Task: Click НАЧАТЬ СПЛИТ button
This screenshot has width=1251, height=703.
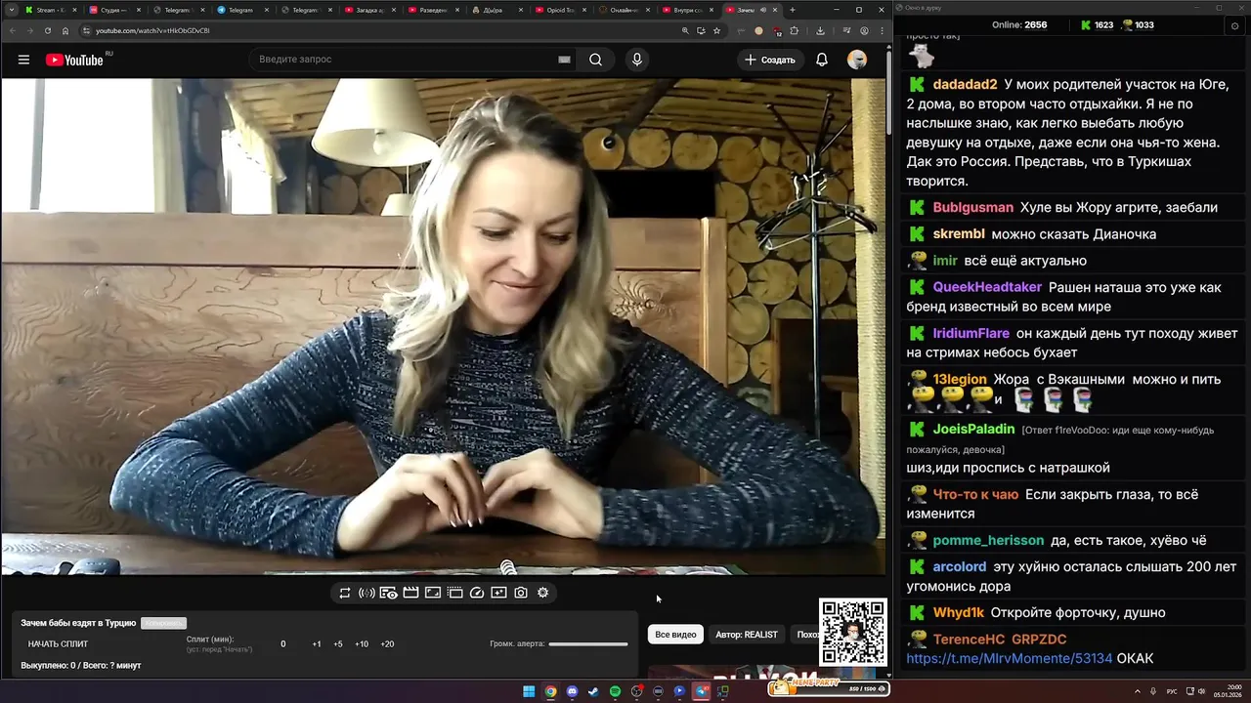Action: (x=58, y=644)
